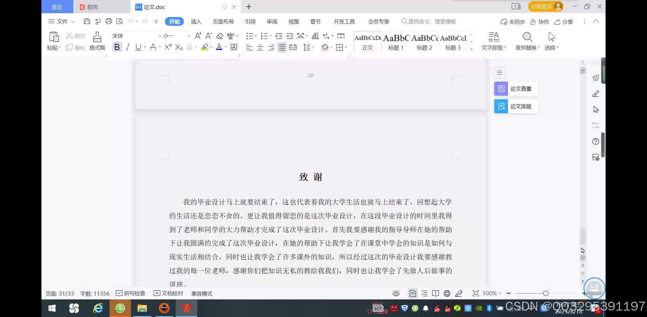Click the pen edit icon in sidebar
647x317 pixels.
(x=596, y=94)
